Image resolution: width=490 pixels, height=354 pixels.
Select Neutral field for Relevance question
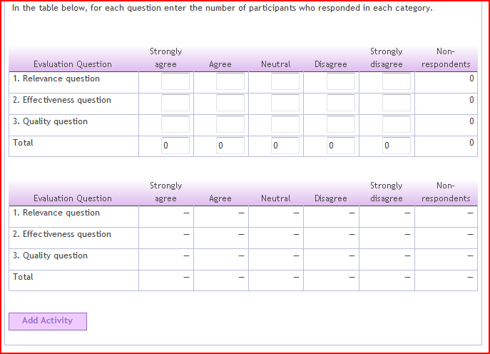(285, 81)
